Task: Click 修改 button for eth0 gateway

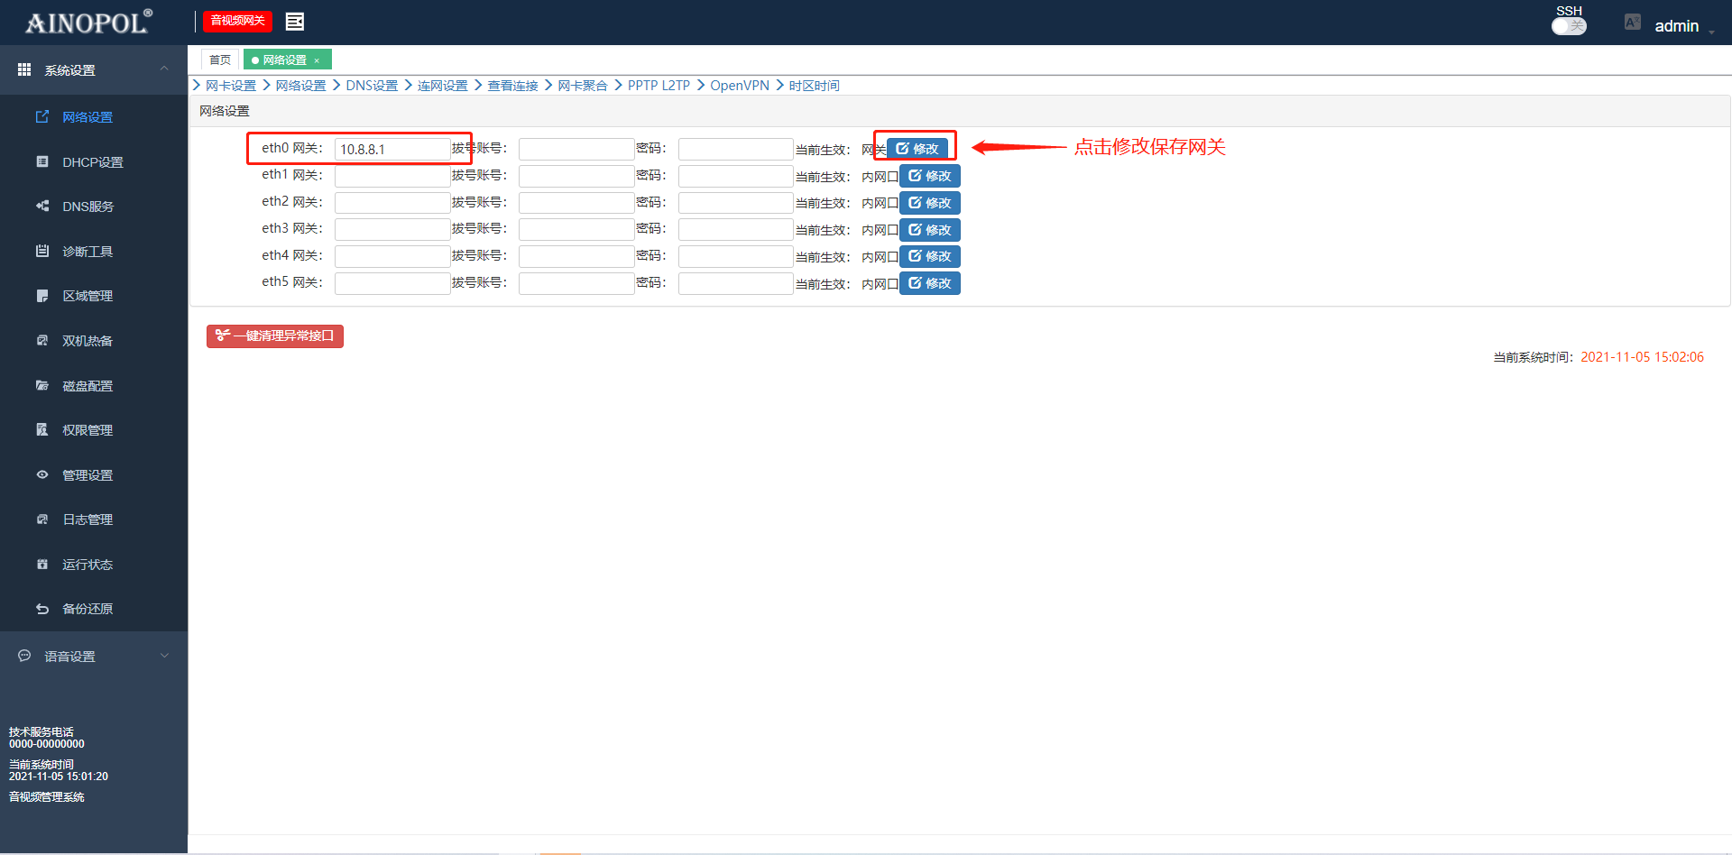Action: (x=917, y=149)
